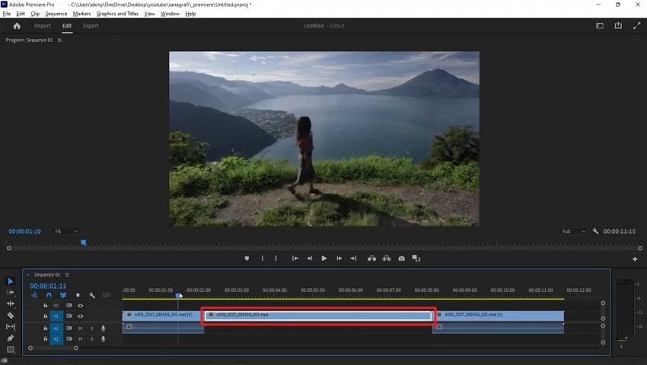Screen dimensions: 647x365
Task: Click the Program Monitor playhead marker
Action: click(84, 242)
